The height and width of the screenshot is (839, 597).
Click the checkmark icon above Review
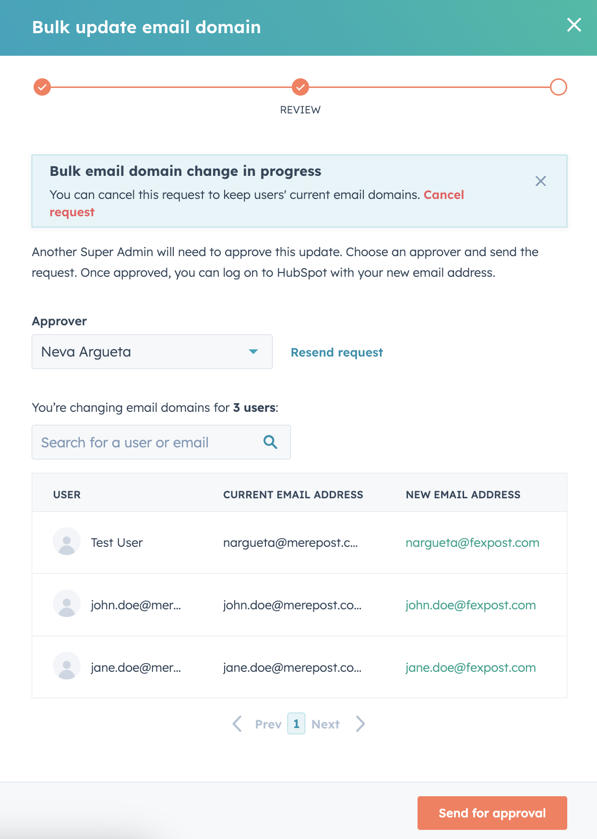[x=300, y=87]
